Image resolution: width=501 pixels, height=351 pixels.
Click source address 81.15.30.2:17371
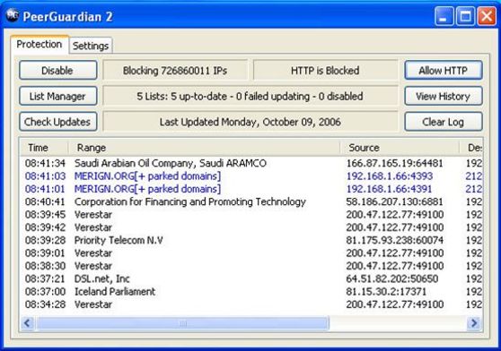[x=386, y=291]
